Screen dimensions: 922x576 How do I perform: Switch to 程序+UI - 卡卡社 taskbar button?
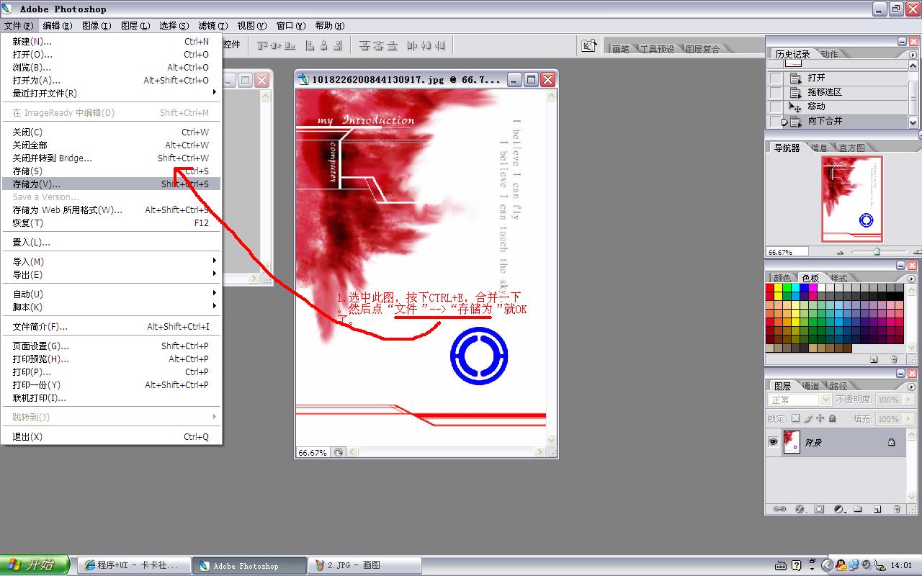[x=135, y=565]
